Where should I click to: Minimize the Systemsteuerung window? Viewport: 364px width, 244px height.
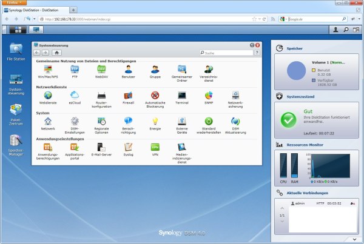(x=252, y=45)
